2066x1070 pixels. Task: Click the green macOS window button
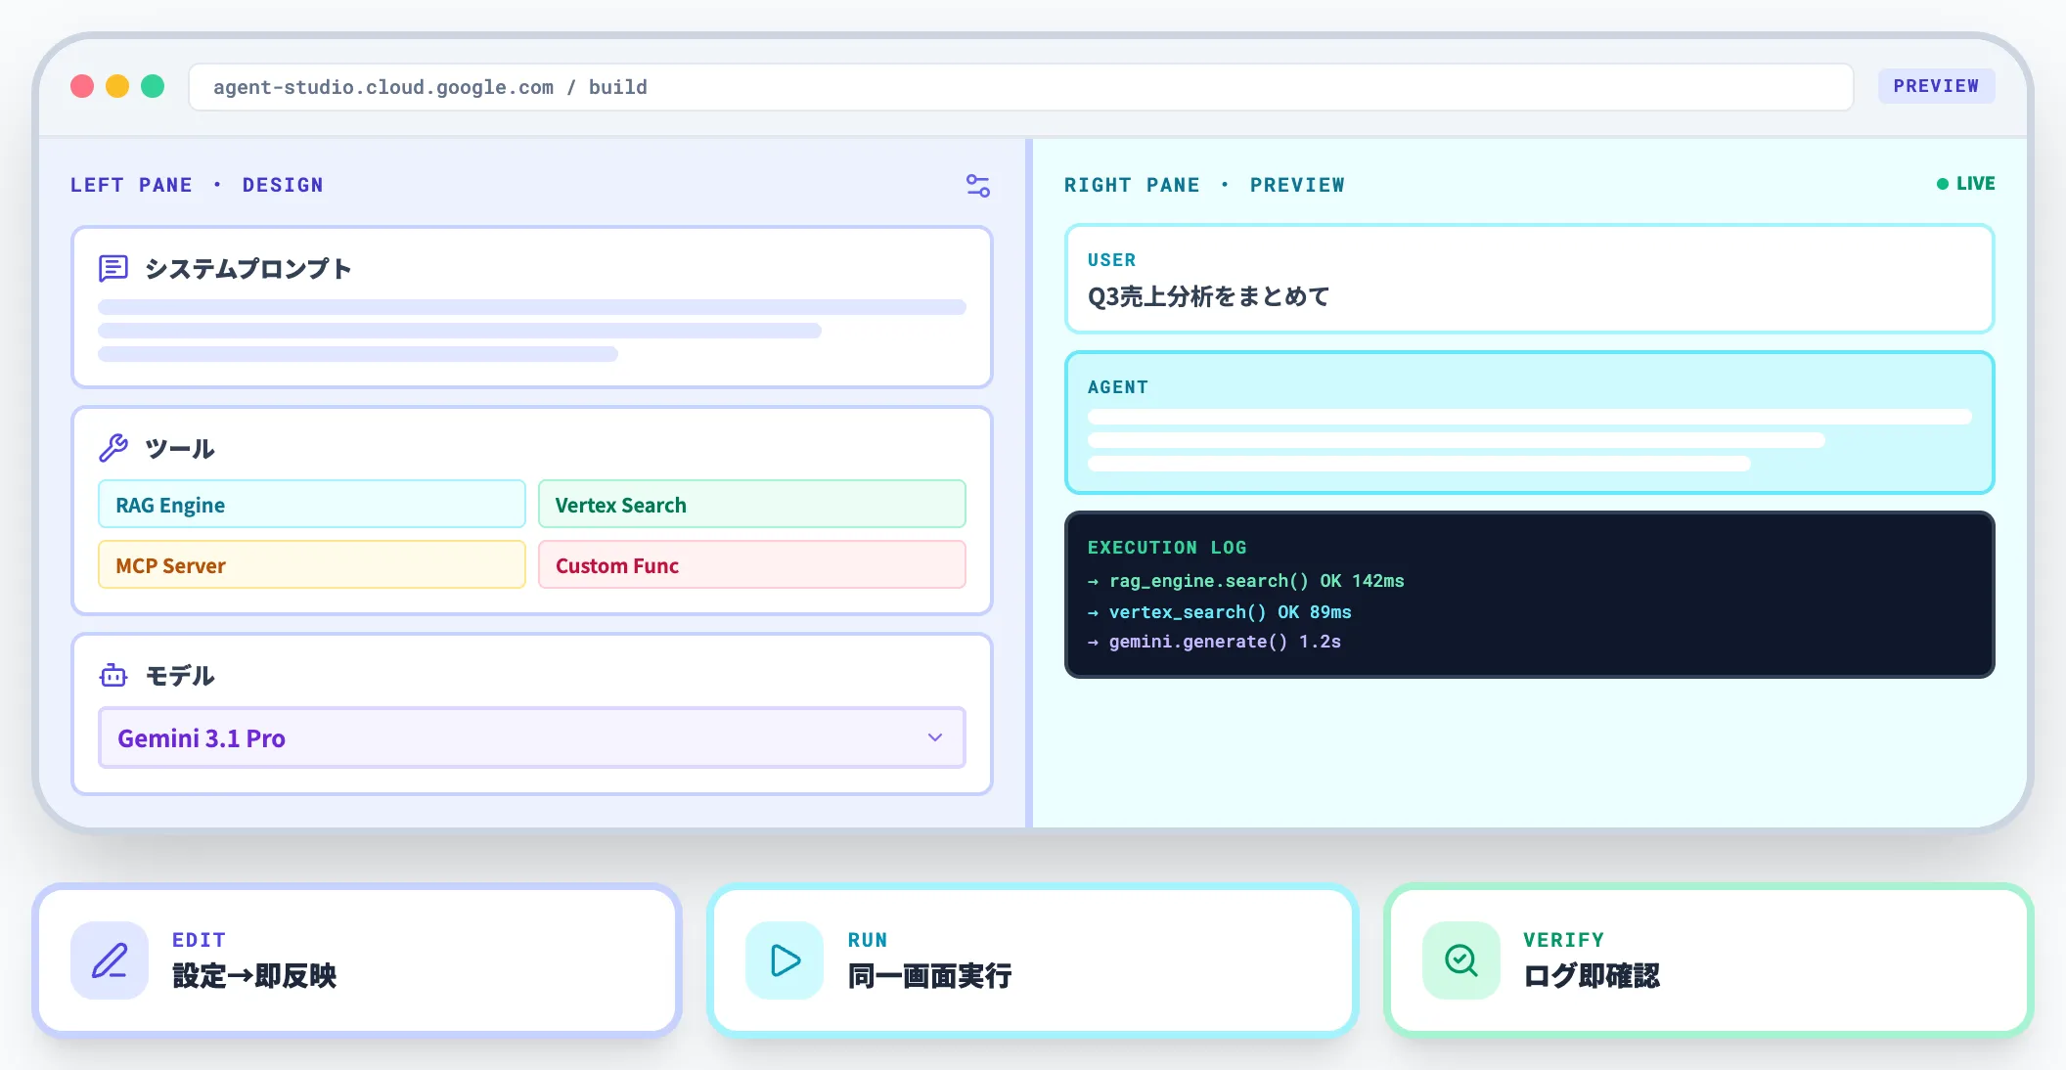(153, 86)
